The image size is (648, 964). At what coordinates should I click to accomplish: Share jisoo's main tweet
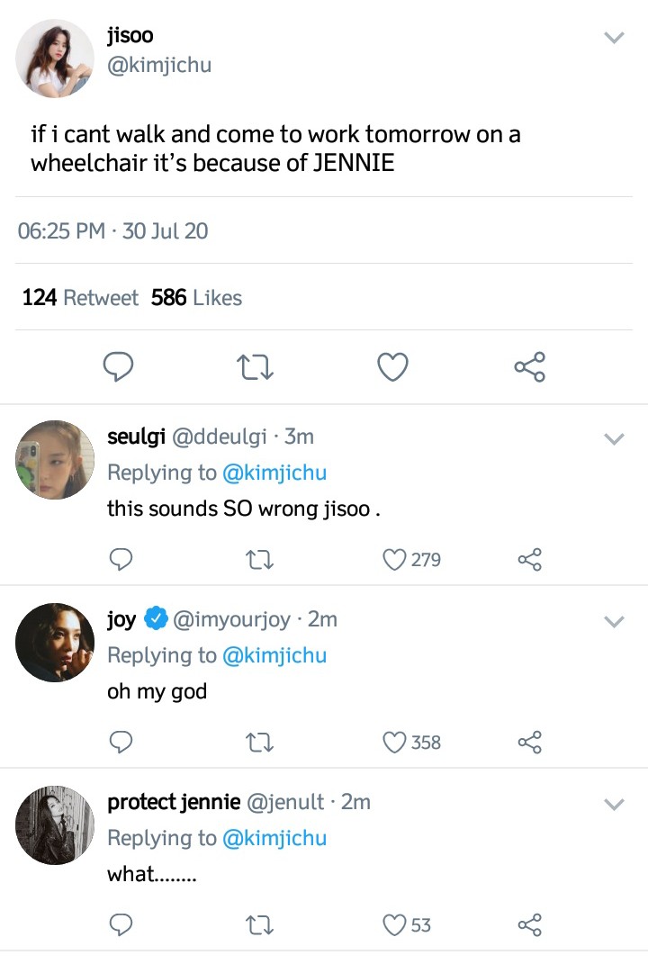click(530, 366)
